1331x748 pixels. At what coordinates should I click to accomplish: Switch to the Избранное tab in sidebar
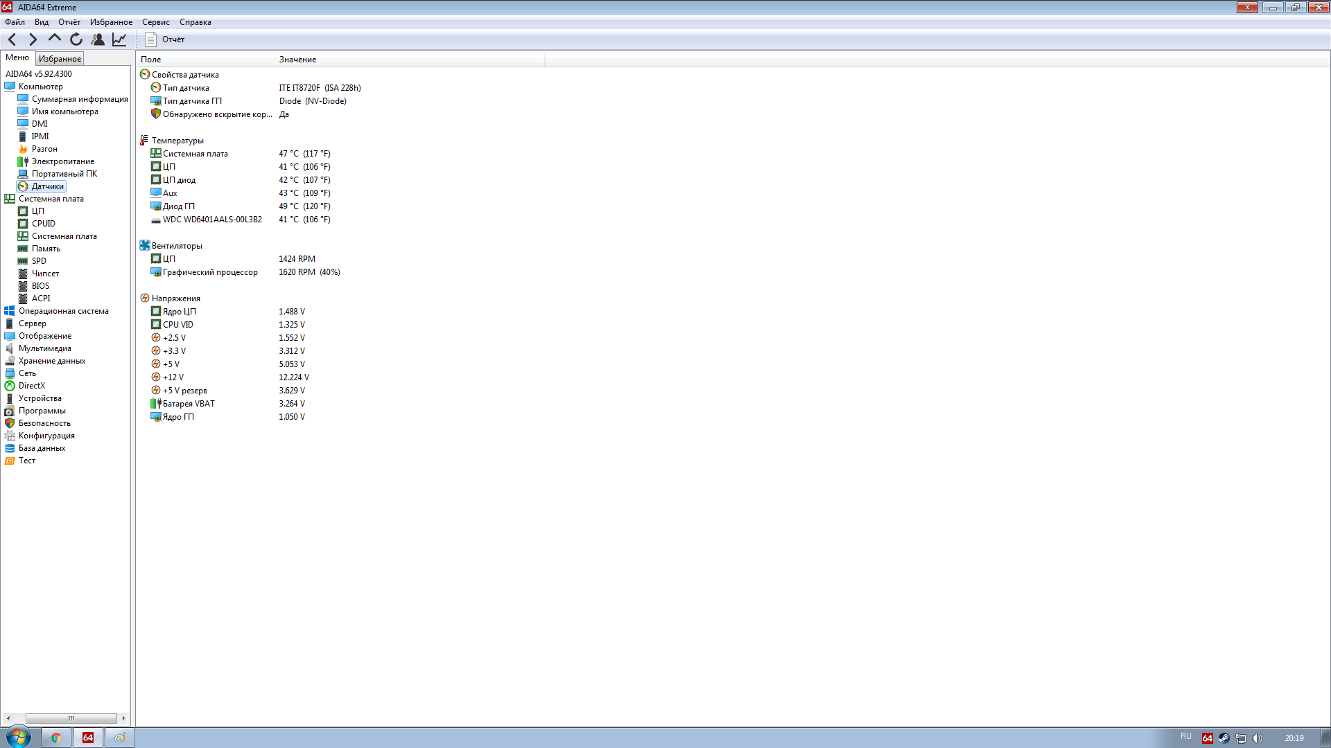pos(60,59)
